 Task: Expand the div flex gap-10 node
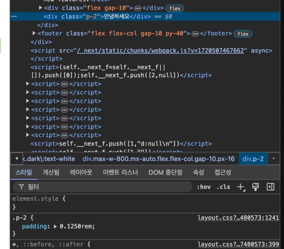coord(40,8)
